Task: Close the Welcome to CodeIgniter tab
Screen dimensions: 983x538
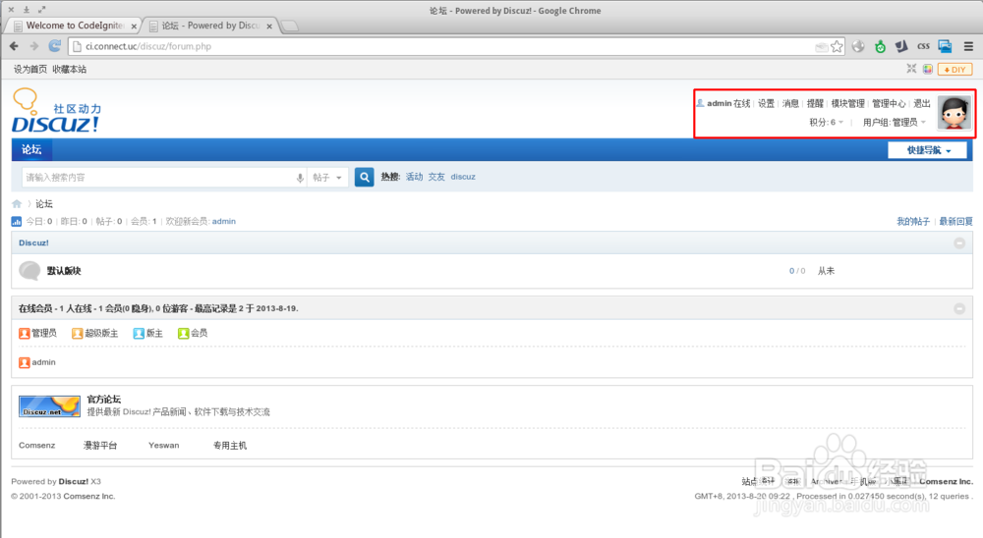Action: [134, 27]
